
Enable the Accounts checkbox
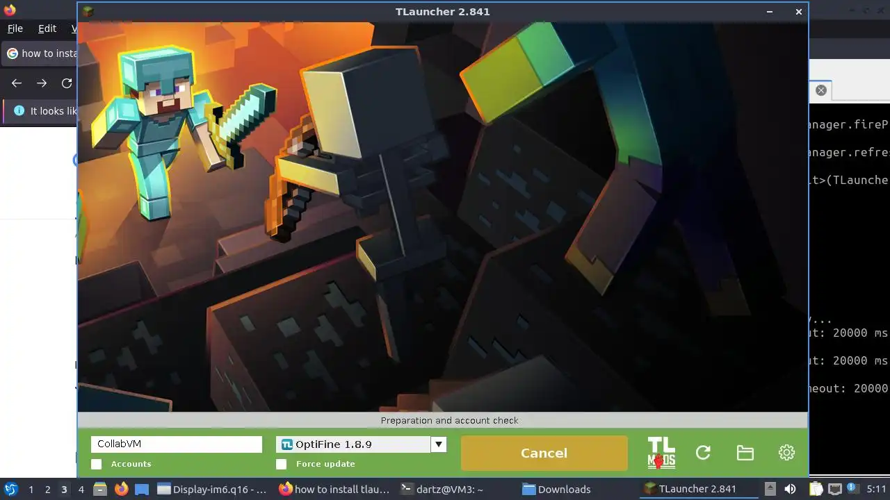(x=96, y=464)
